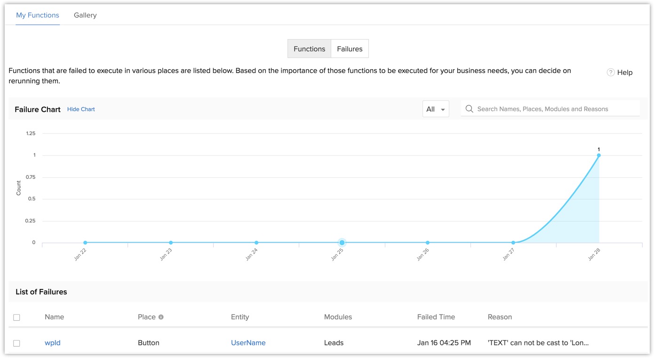Screen dimensions: 654x358
Task: Click the search magnifier icon
Action: [x=469, y=109]
